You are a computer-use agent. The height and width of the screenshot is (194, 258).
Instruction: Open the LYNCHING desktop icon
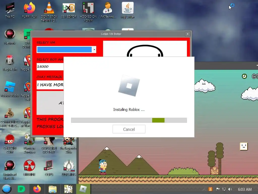(x=69, y=168)
